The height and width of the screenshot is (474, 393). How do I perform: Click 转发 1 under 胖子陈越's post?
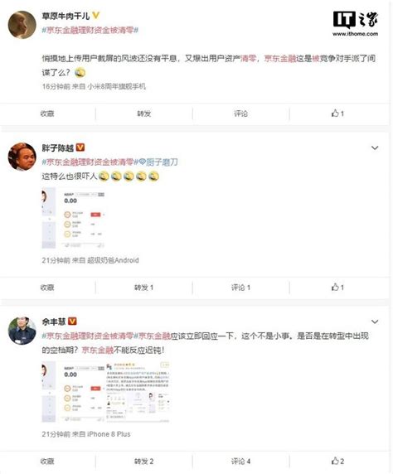tap(143, 288)
